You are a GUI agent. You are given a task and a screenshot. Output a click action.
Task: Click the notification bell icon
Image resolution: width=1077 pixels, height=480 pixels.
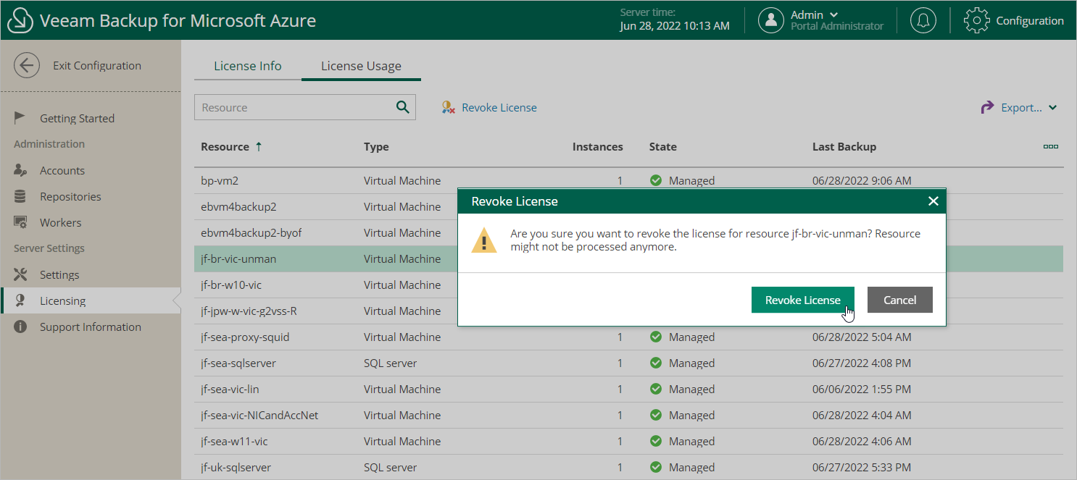pyautogui.click(x=923, y=20)
